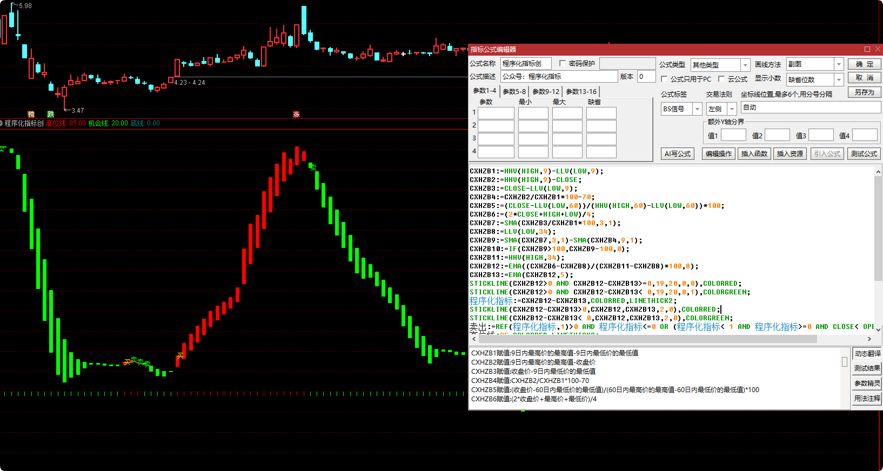This screenshot has width=883, height=471.
Task: Click the code editor scroll-up arrow
Action: [x=878, y=172]
